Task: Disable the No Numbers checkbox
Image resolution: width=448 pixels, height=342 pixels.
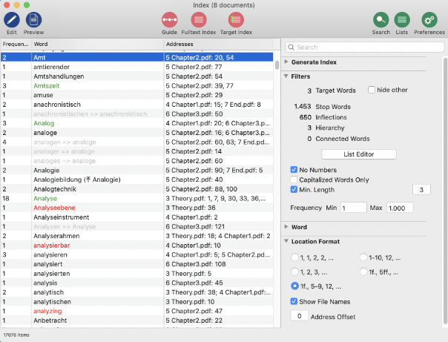Action: coord(294,170)
